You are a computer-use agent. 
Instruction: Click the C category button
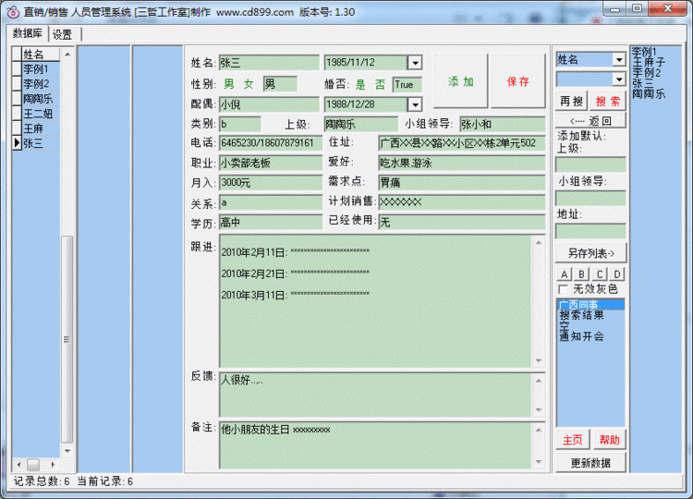600,274
